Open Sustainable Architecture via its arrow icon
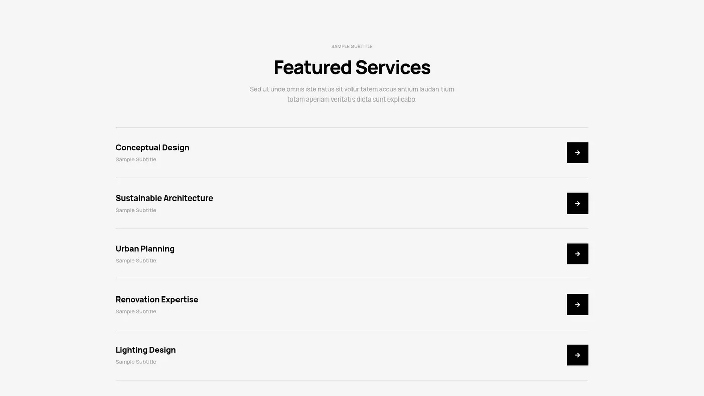 click(577, 204)
